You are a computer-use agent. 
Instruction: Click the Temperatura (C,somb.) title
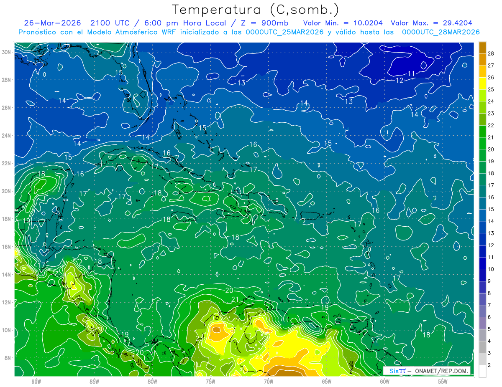coord(256,10)
